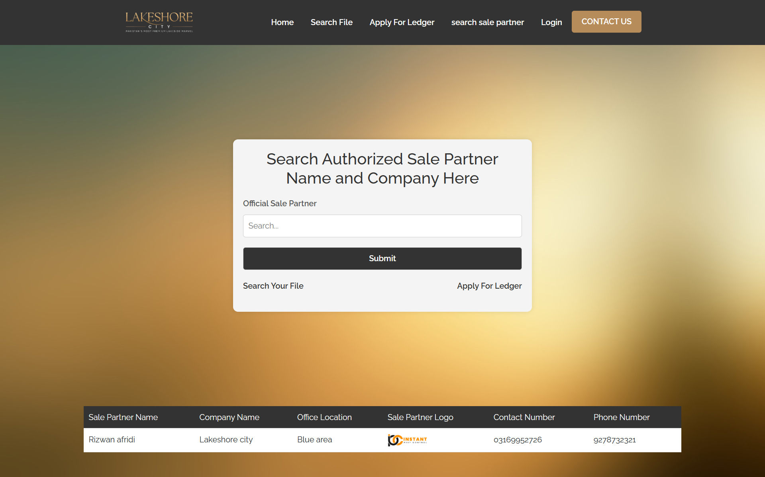Open Apply For Ledger in navbar
Viewport: 765px width, 477px height.
point(402,22)
